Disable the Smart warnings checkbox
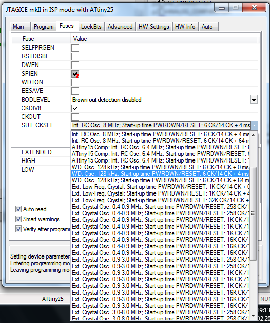270x323 pixels. (x=18, y=219)
